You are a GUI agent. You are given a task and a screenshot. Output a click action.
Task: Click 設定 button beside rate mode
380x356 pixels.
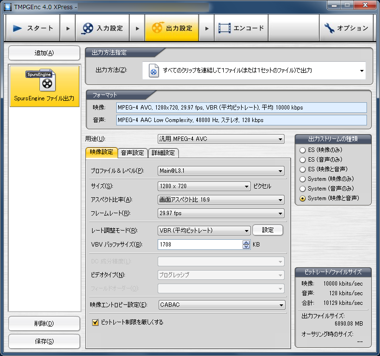[x=268, y=230]
